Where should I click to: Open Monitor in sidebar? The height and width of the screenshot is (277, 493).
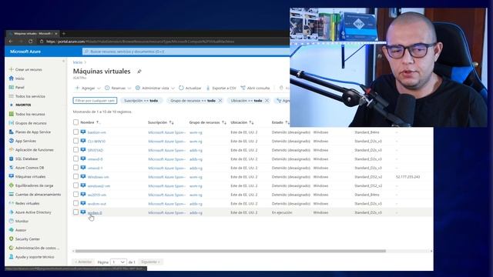tap(22, 221)
